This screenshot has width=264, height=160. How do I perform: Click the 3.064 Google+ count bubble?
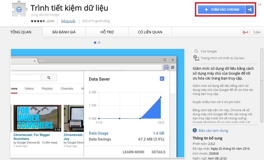(256, 32)
